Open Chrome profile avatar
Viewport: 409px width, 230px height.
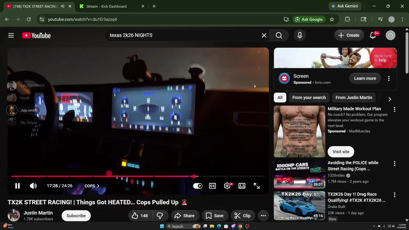tap(391, 19)
